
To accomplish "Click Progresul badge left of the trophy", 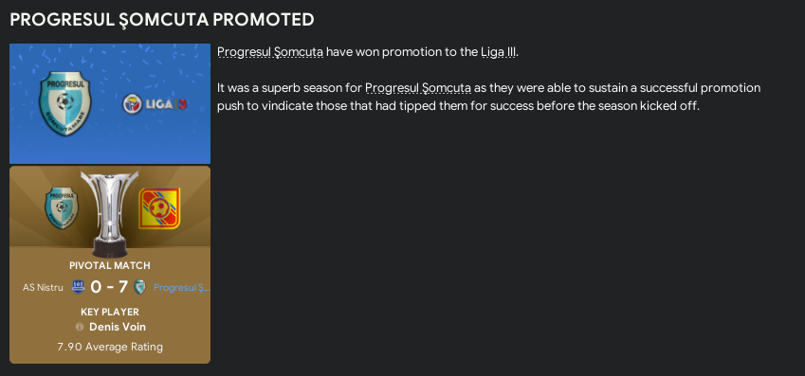I will click(x=62, y=207).
